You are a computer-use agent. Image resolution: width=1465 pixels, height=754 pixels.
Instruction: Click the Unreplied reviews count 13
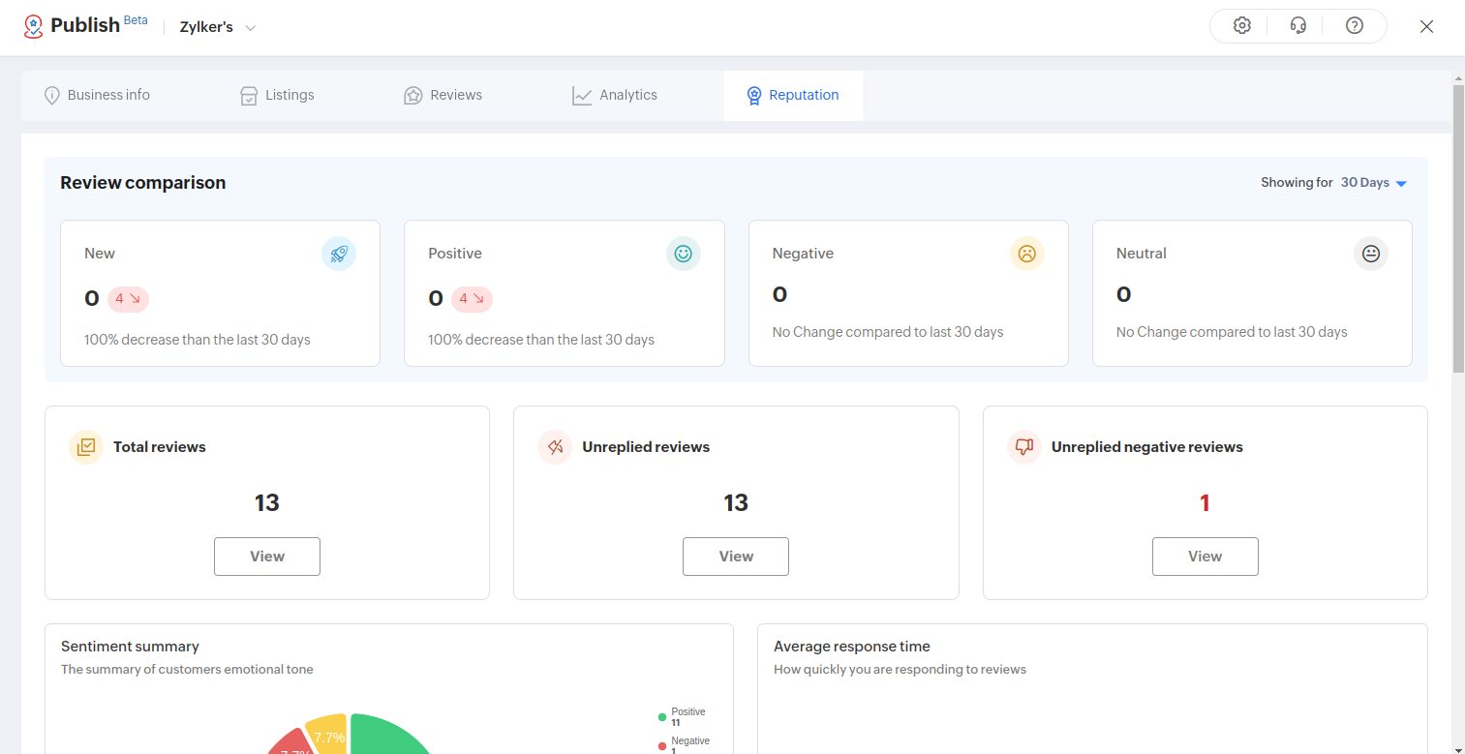click(736, 503)
